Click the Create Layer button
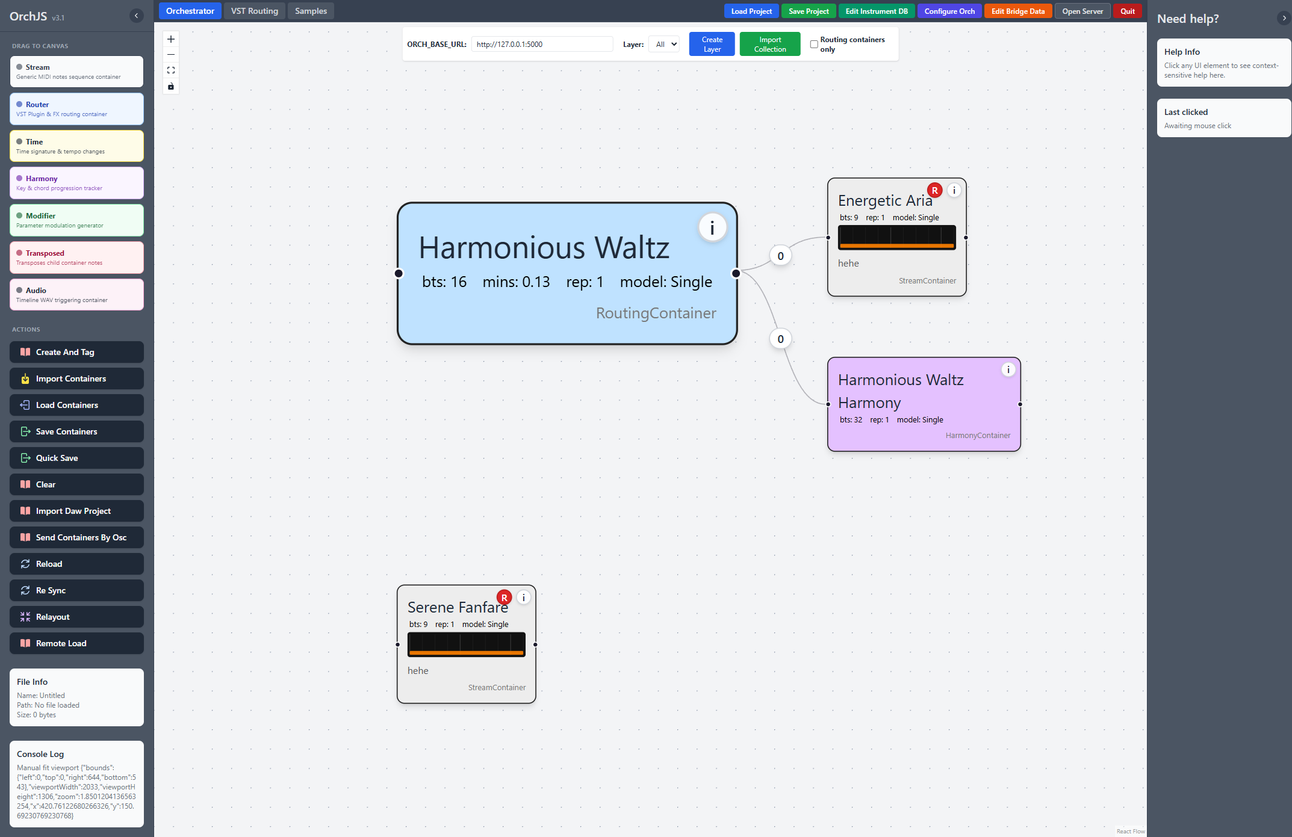This screenshot has height=837, width=1292. [712, 45]
